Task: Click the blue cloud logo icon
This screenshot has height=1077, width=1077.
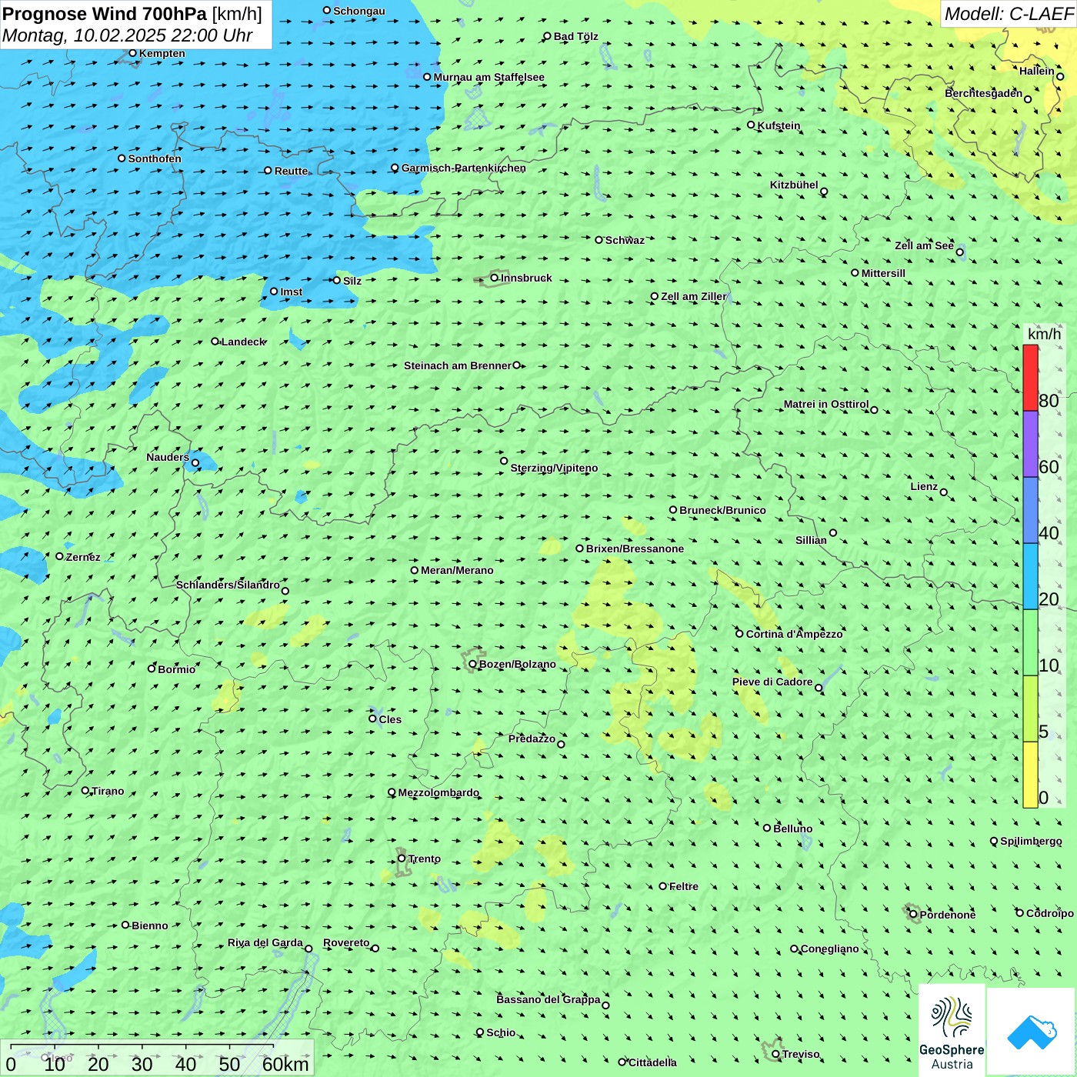Action: coord(1031,1032)
